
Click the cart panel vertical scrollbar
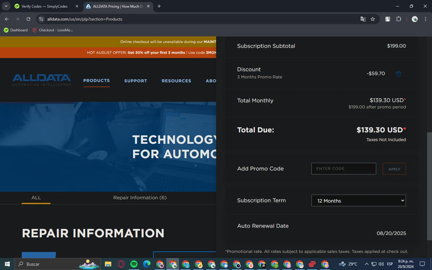[x=429, y=186]
